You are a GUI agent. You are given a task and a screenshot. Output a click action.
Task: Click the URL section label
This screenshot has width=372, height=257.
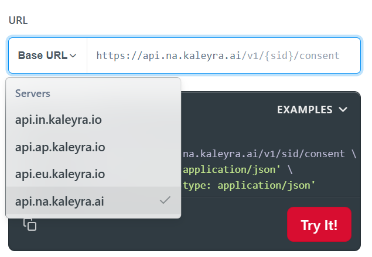point(18,20)
